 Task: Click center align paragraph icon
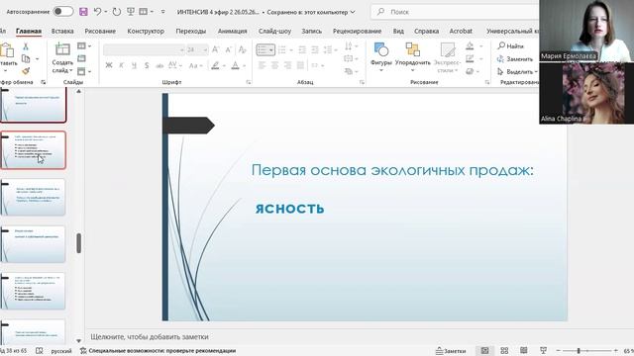tap(275, 65)
